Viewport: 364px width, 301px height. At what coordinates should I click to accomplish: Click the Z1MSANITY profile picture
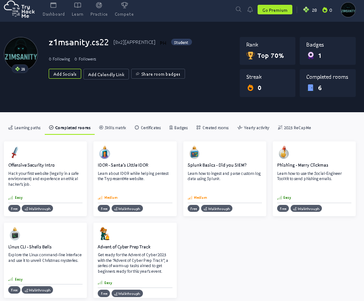click(x=21, y=54)
